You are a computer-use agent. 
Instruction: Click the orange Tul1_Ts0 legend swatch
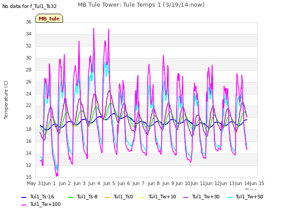(107, 197)
